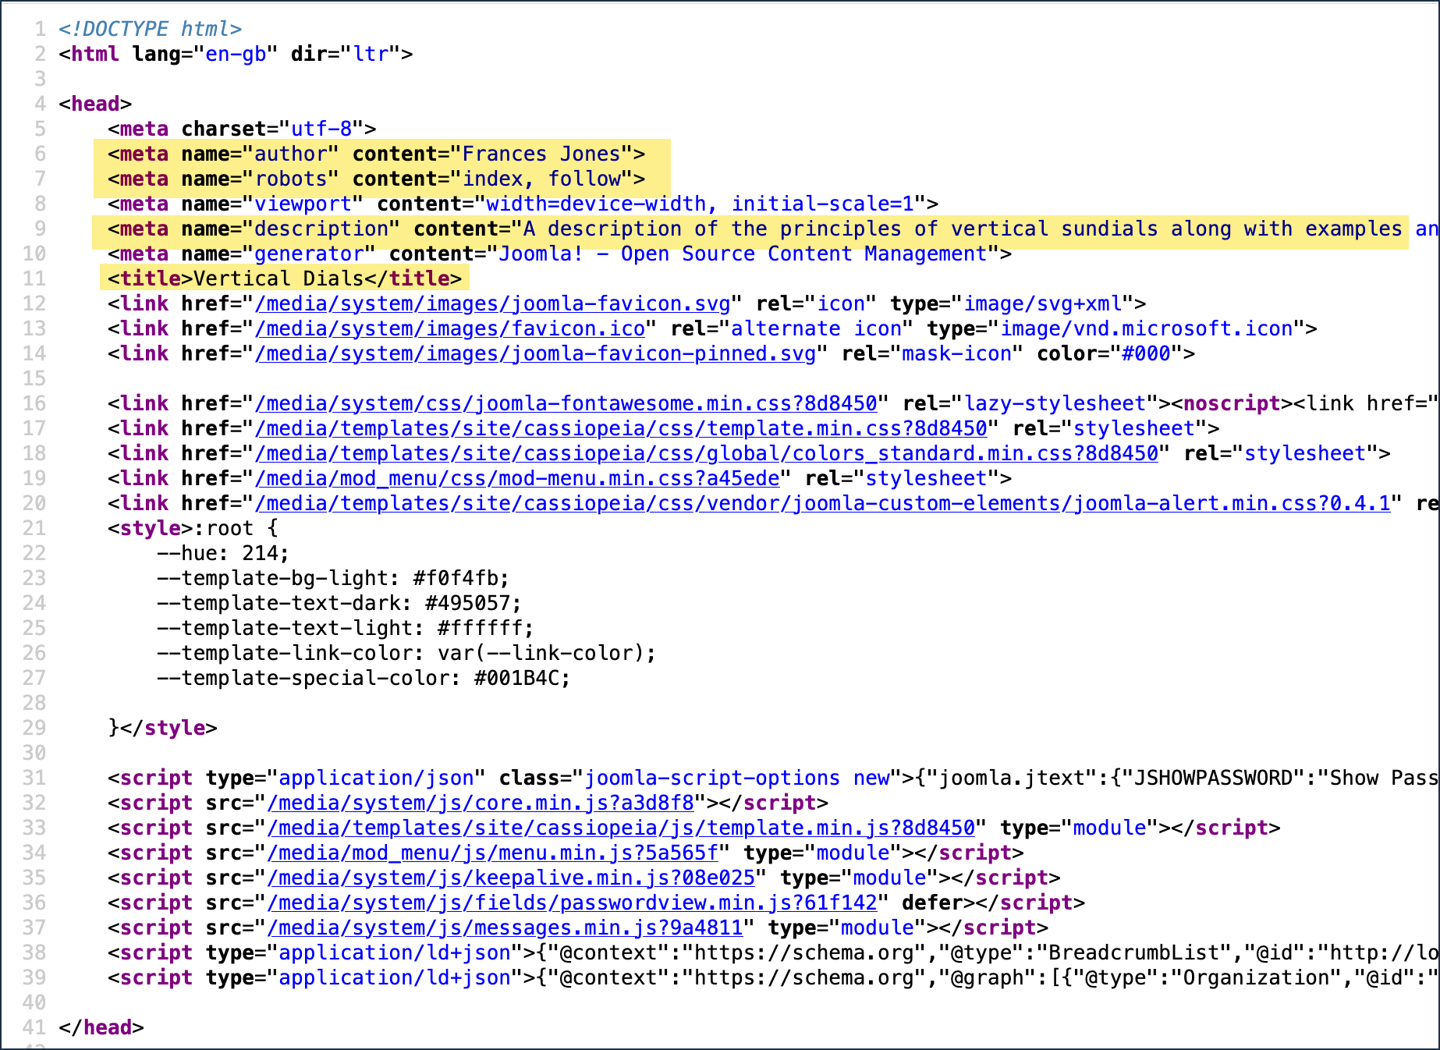1440x1050 pixels.
Task: Open the favicon.ico link
Action: coord(450,328)
